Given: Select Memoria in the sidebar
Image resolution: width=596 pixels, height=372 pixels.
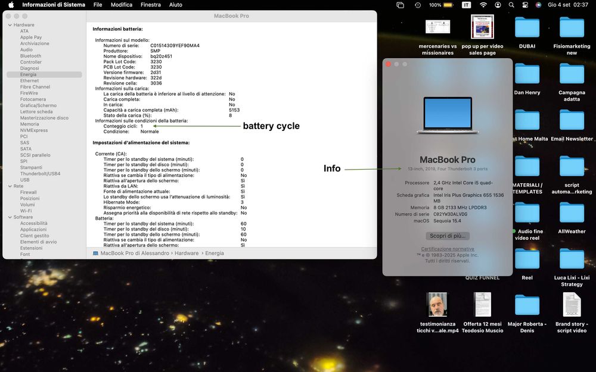Looking at the screenshot, I should [x=29, y=124].
